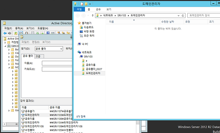Select 공유불가 row in search results
The image size is (220, 133).
pyautogui.click(x=47, y=111)
